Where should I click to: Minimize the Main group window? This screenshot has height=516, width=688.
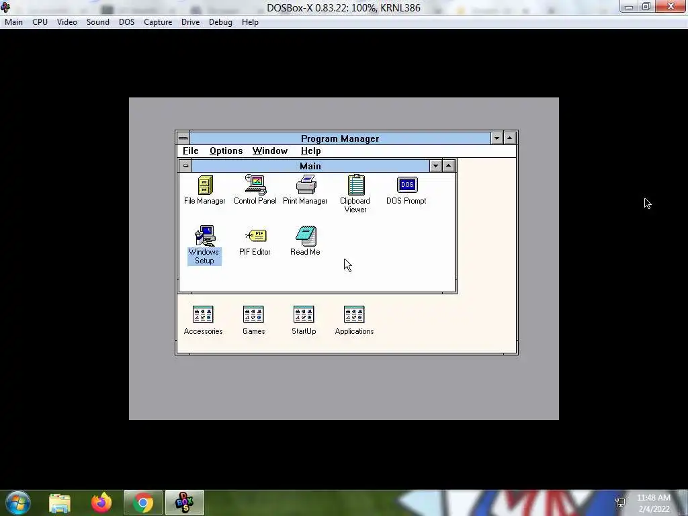(435, 166)
